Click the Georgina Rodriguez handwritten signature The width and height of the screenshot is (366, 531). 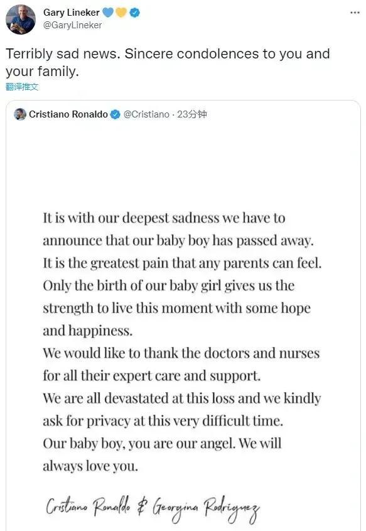click(x=207, y=508)
